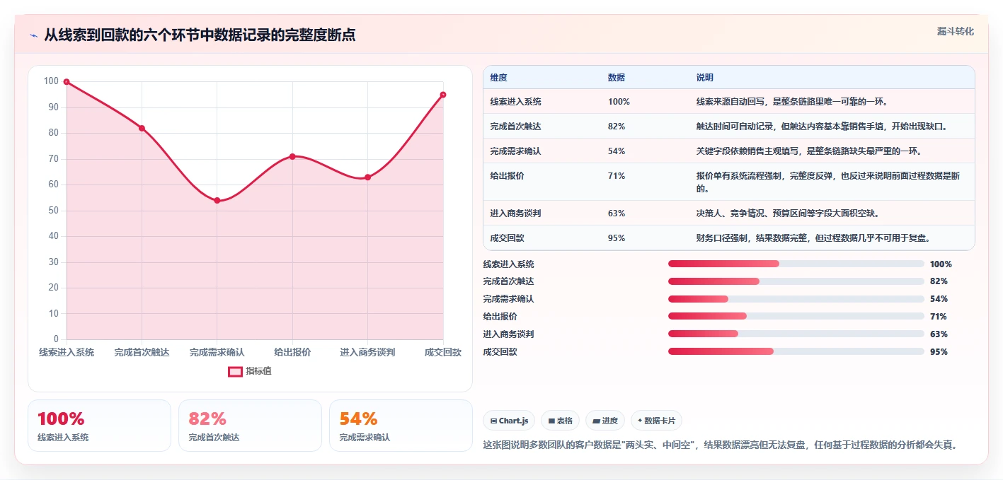Click the 表格 tag
1003x480 pixels.
560,421
